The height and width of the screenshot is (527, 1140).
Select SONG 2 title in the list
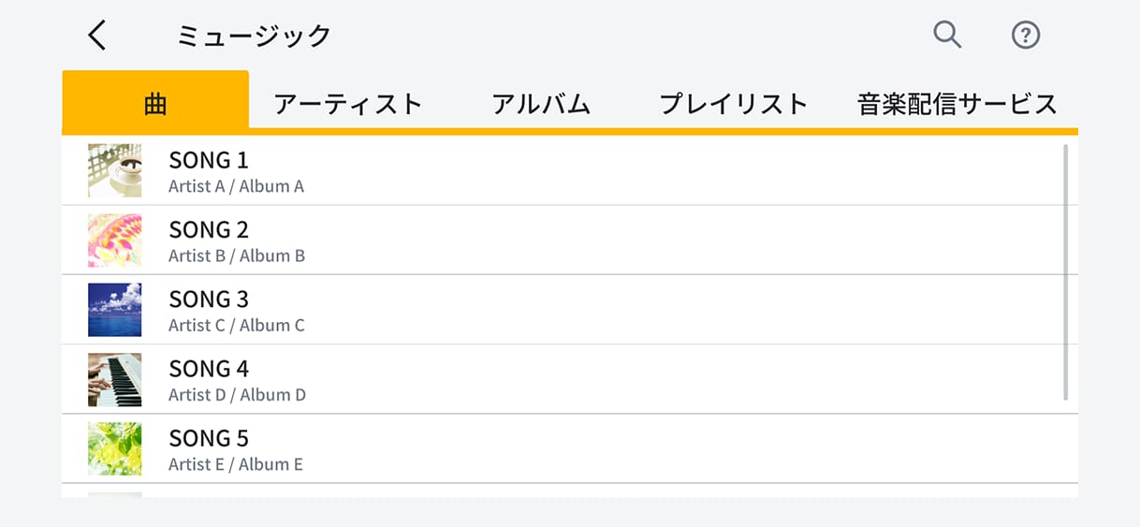(x=209, y=229)
